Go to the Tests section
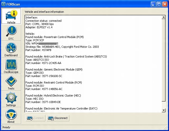Screen dimensions: 169x131 (x=11, y=82)
